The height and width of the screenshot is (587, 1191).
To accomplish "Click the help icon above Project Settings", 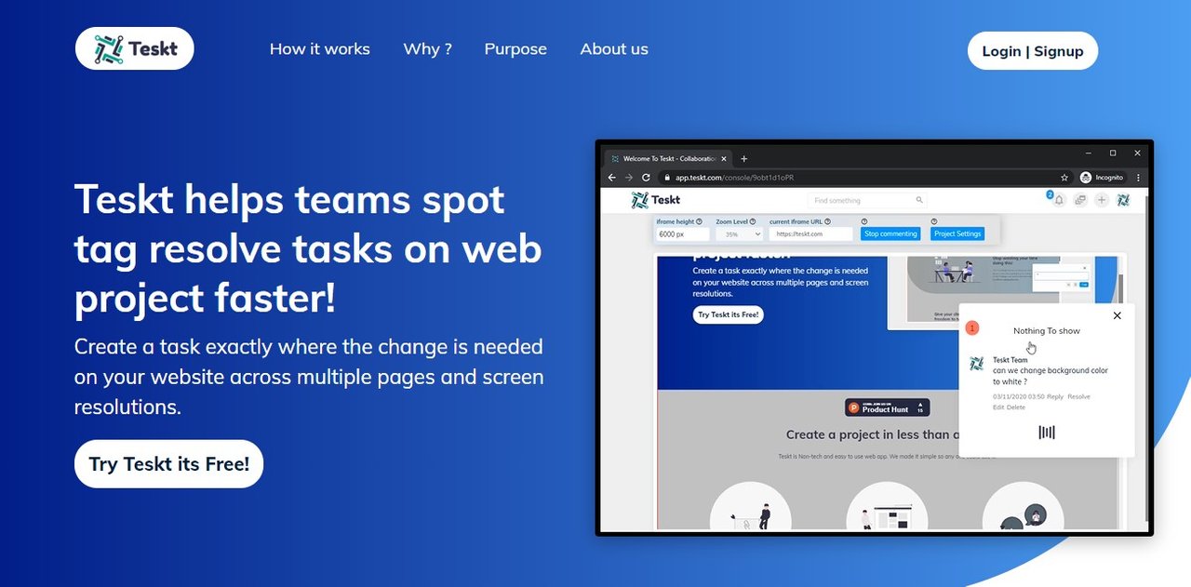I will pyautogui.click(x=934, y=221).
